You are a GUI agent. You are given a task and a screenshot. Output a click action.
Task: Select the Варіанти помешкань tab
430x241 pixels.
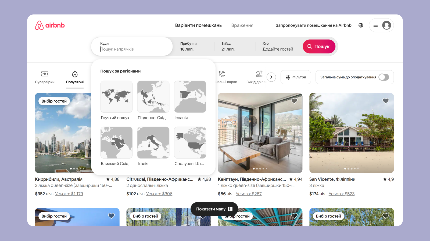pos(198,25)
